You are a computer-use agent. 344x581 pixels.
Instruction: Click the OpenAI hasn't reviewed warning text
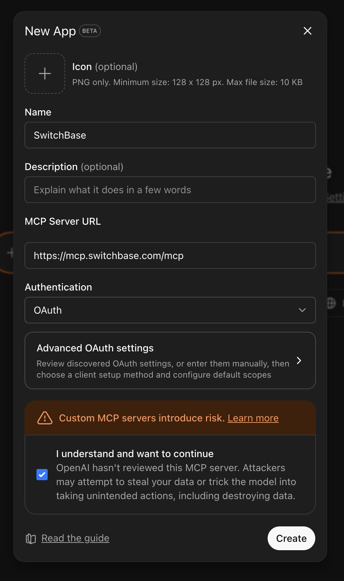pyautogui.click(x=176, y=482)
